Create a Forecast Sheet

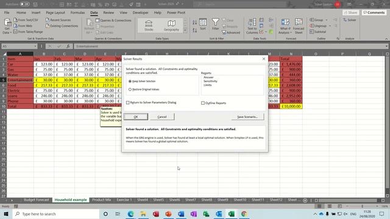[299, 26]
